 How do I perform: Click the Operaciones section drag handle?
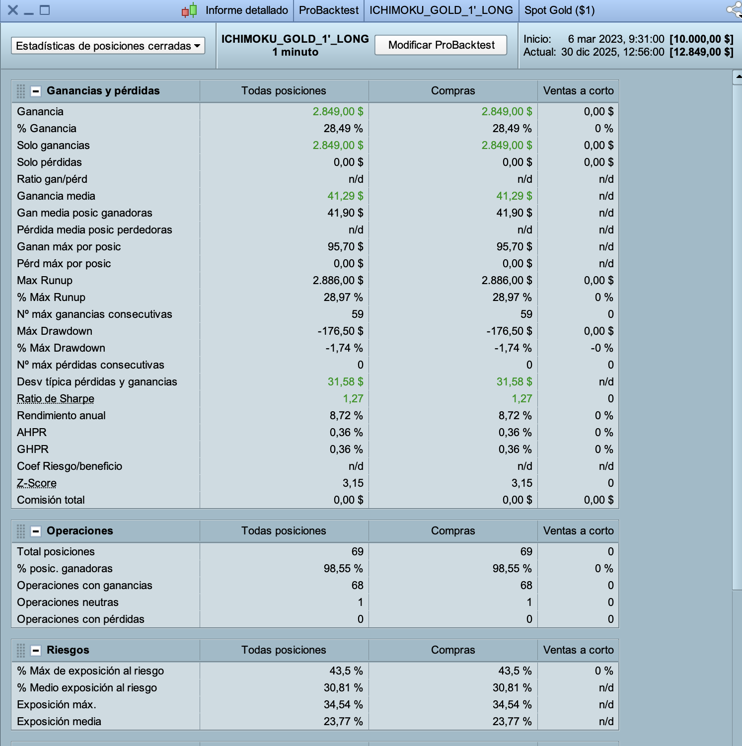coord(21,531)
